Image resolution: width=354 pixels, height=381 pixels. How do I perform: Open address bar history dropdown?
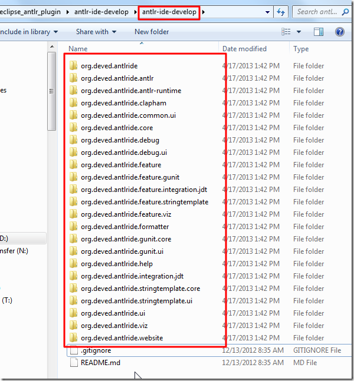click(267, 12)
